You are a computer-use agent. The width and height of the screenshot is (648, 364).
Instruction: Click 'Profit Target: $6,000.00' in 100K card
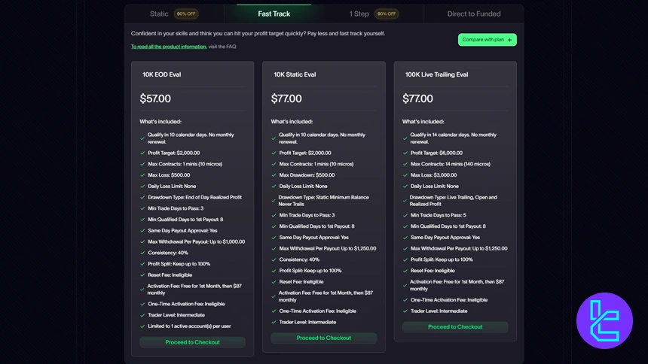coord(436,153)
